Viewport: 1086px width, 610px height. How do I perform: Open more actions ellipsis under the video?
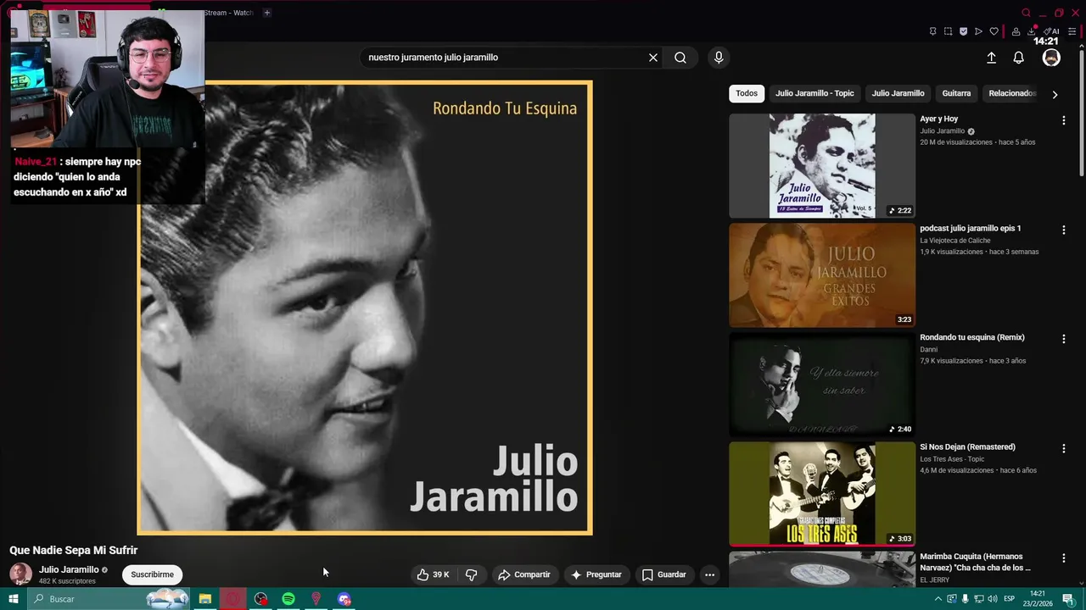[x=709, y=574]
